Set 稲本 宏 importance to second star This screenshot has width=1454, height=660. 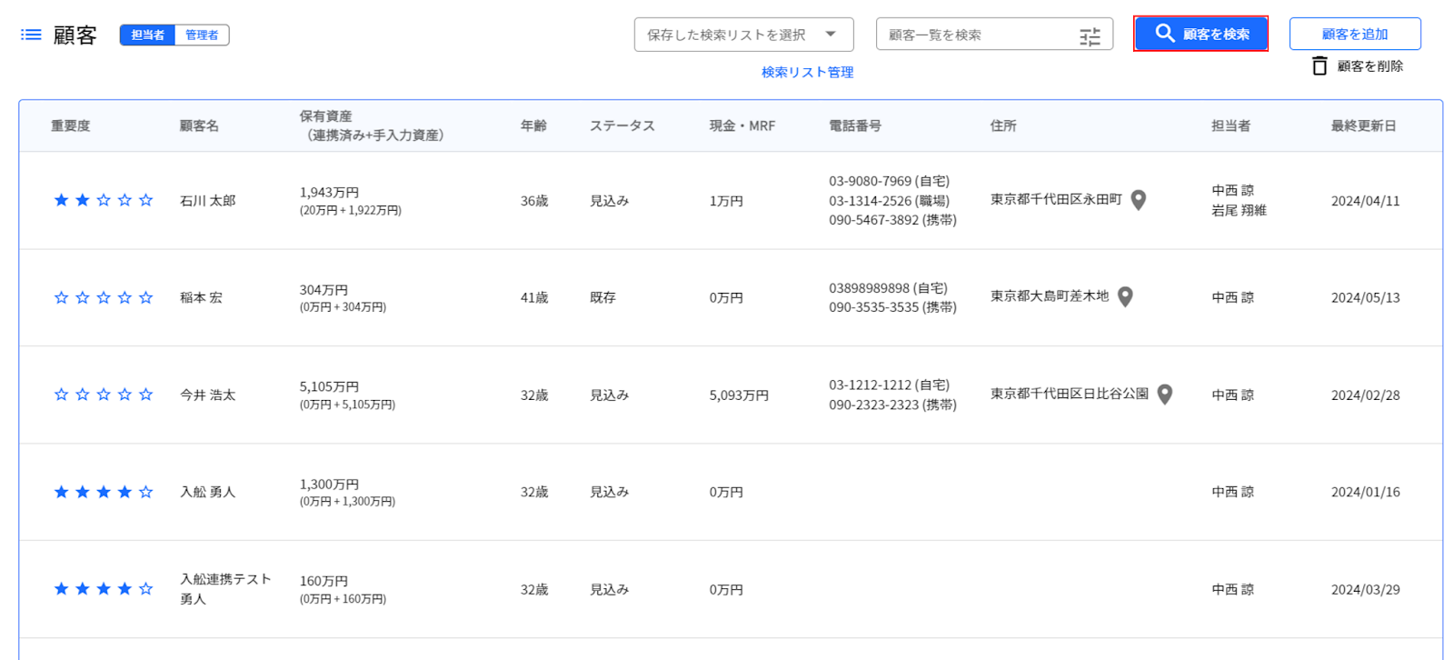point(82,297)
